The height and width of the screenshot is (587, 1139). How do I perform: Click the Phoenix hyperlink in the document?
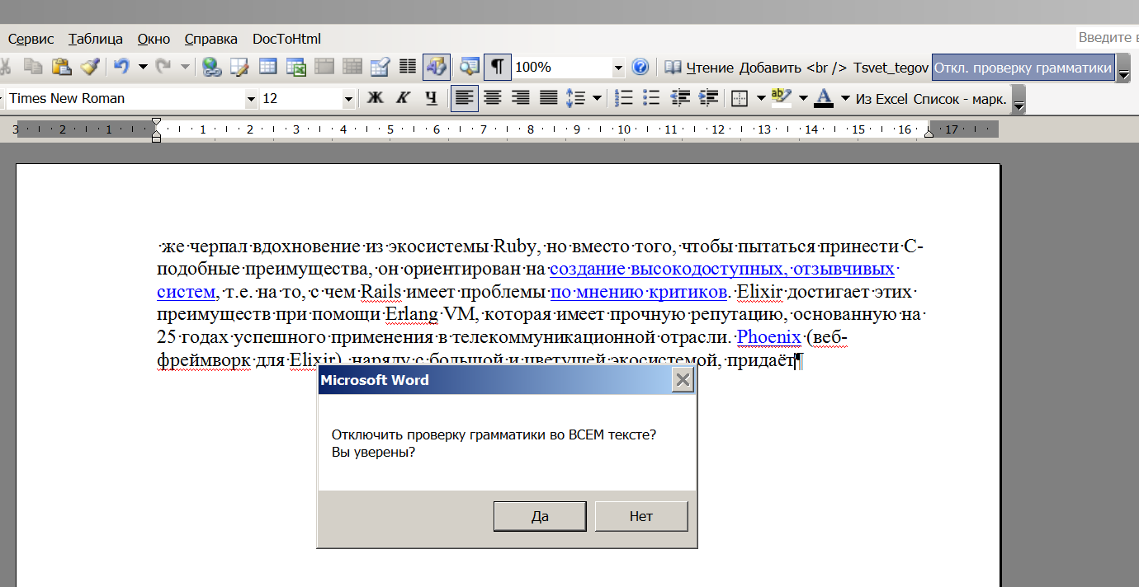click(x=768, y=337)
